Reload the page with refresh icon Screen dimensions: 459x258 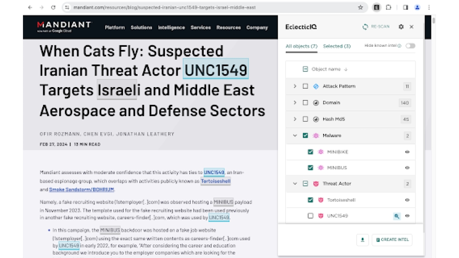(53, 8)
